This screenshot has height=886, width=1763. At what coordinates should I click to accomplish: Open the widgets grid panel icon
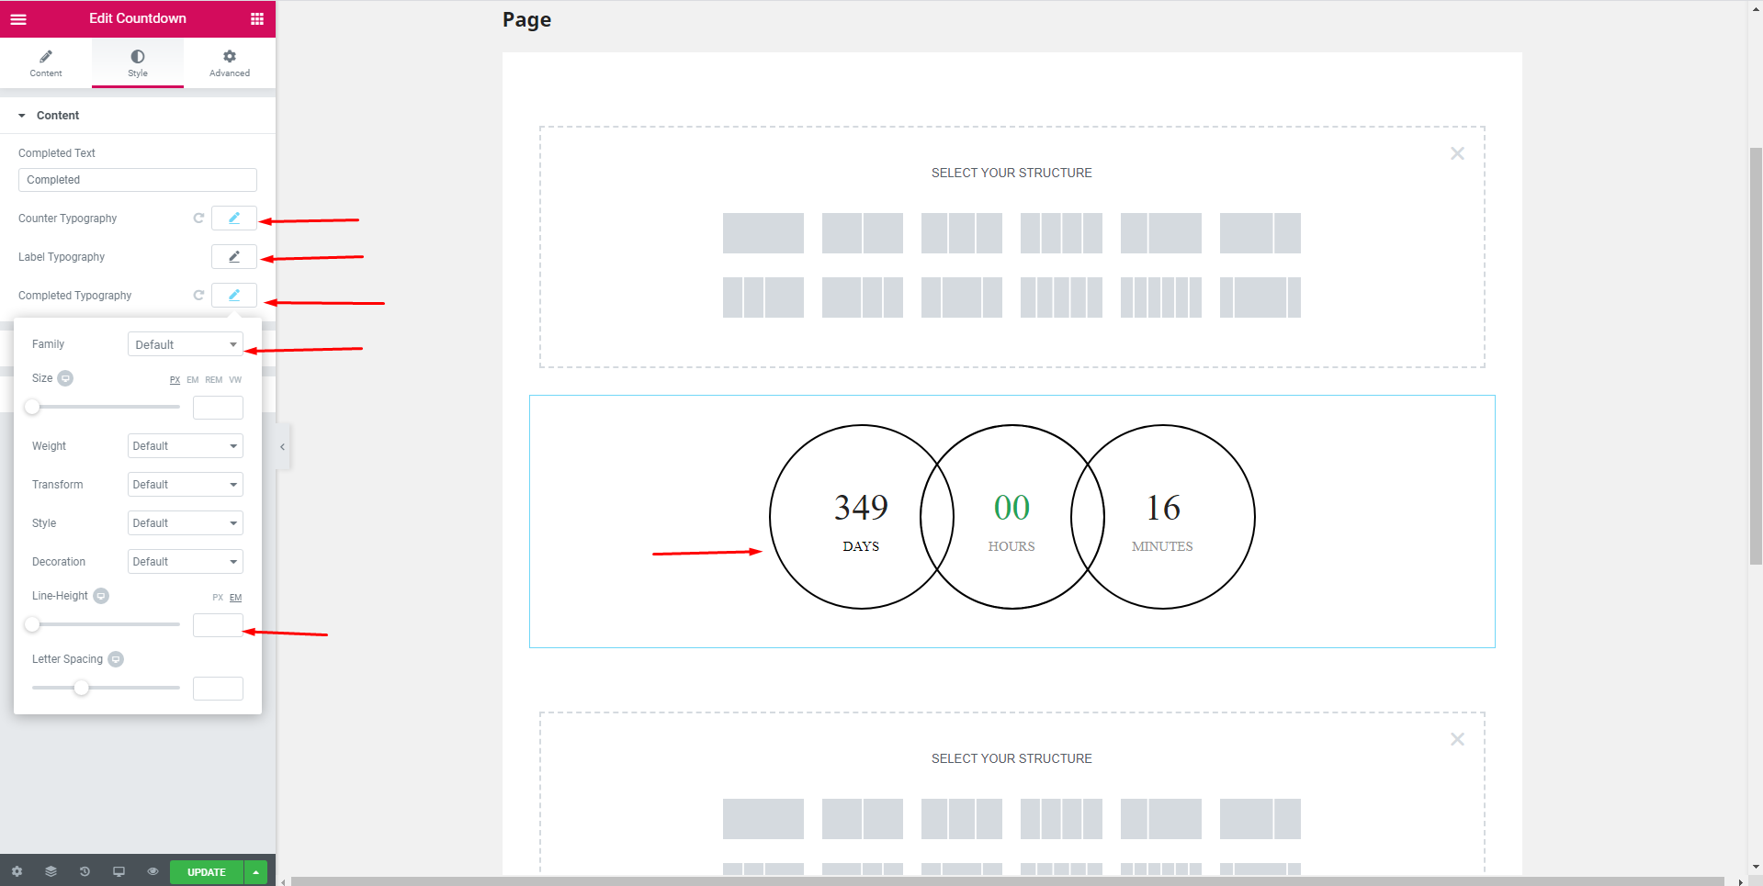(257, 18)
